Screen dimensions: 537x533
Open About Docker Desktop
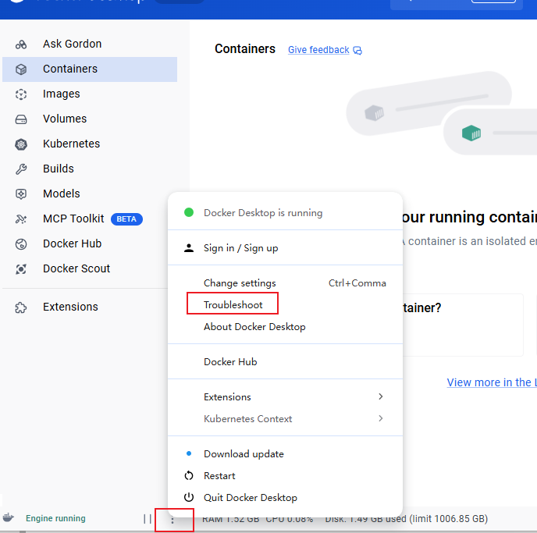click(285, 327)
